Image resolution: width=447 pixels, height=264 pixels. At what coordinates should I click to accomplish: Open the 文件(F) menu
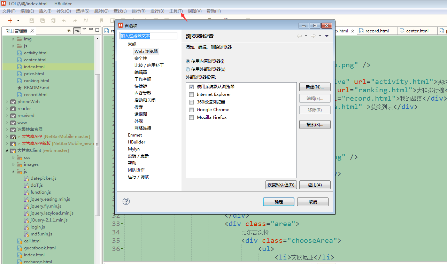(x=9, y=11)
